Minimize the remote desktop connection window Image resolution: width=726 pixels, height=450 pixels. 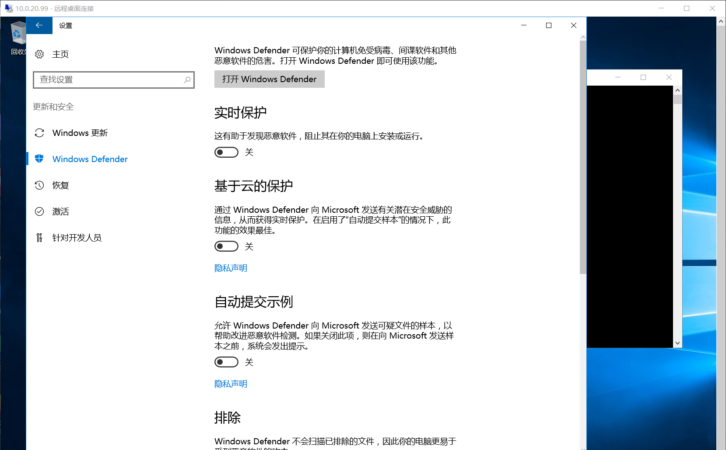[661, 8]
